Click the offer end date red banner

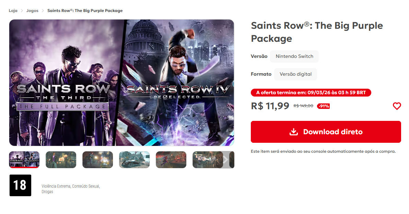pyautogui.click(x=311, y=92)
